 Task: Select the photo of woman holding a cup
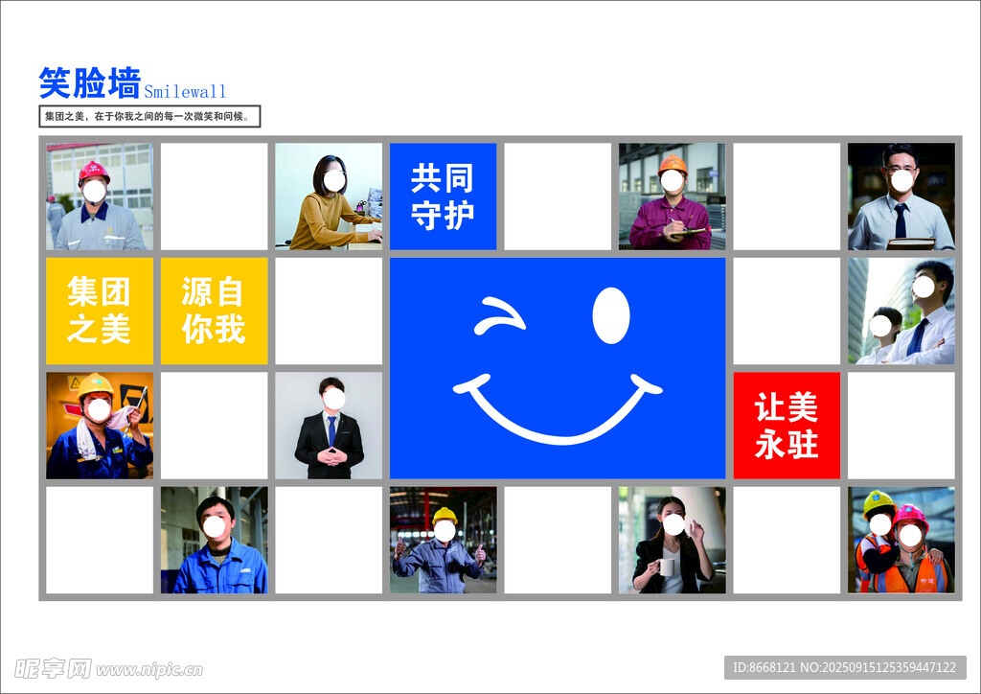(672, 540)
